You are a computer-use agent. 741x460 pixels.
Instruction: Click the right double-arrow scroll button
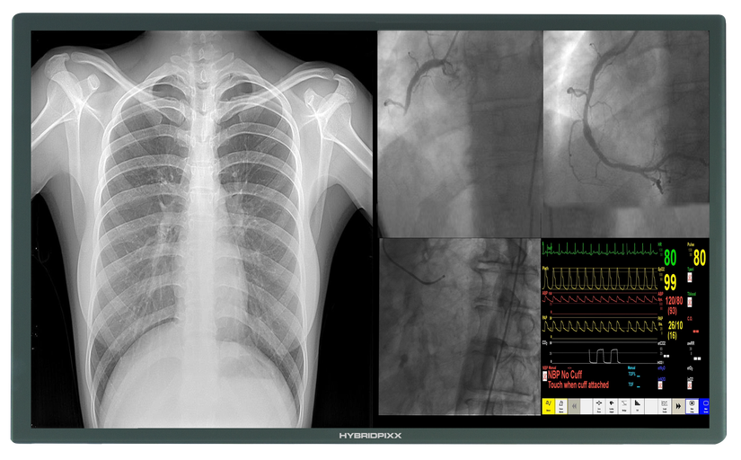coord(676,406)
